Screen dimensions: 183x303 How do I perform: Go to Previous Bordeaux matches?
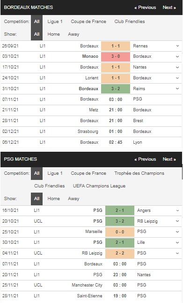tap(145, 8)
